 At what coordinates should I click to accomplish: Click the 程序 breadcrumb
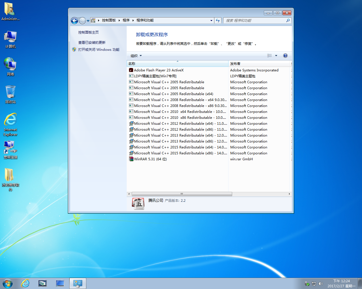pyautogui.click(x=126, y=20)
